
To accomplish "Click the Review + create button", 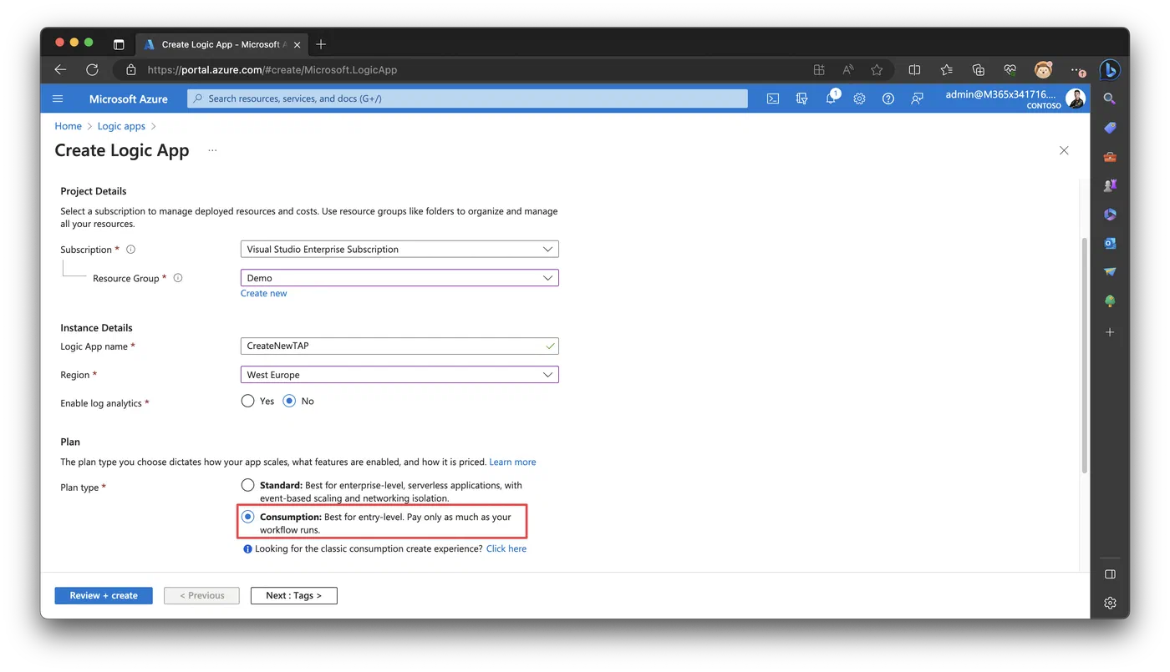I will [104, 595].
